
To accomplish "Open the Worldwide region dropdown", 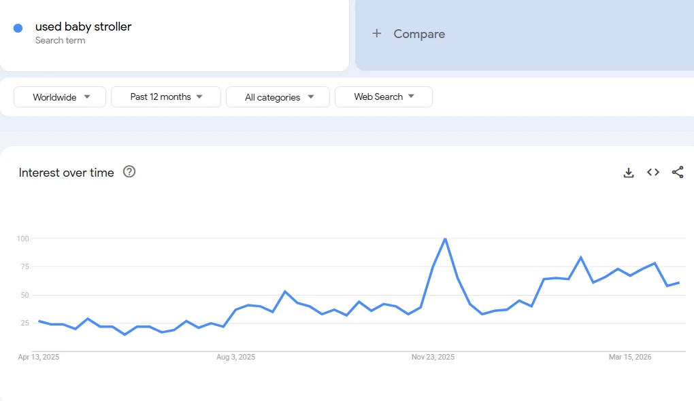I will tap(60, 97).
